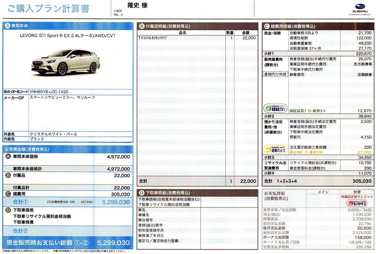376x254 pixels.
Task: Click the ご購入プラン計算書 title
Action: [x=48, y=9]
